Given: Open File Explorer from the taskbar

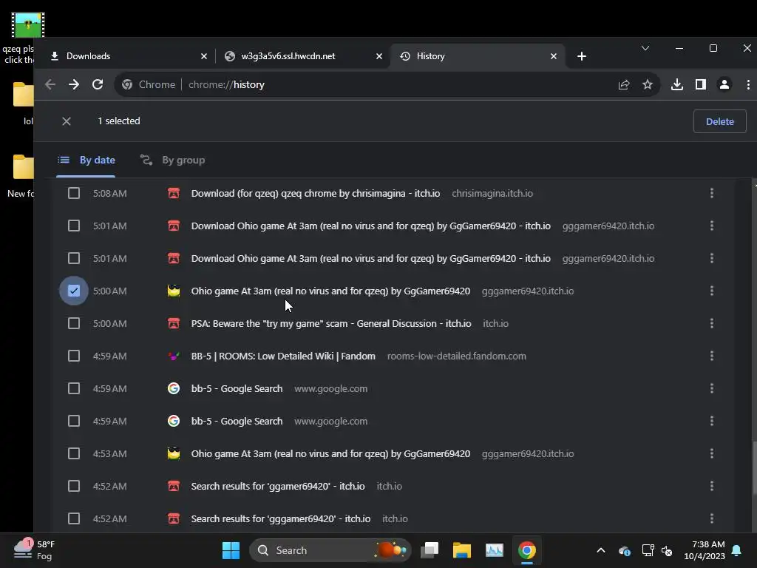Looking at the screenshot, I should 461,550.
